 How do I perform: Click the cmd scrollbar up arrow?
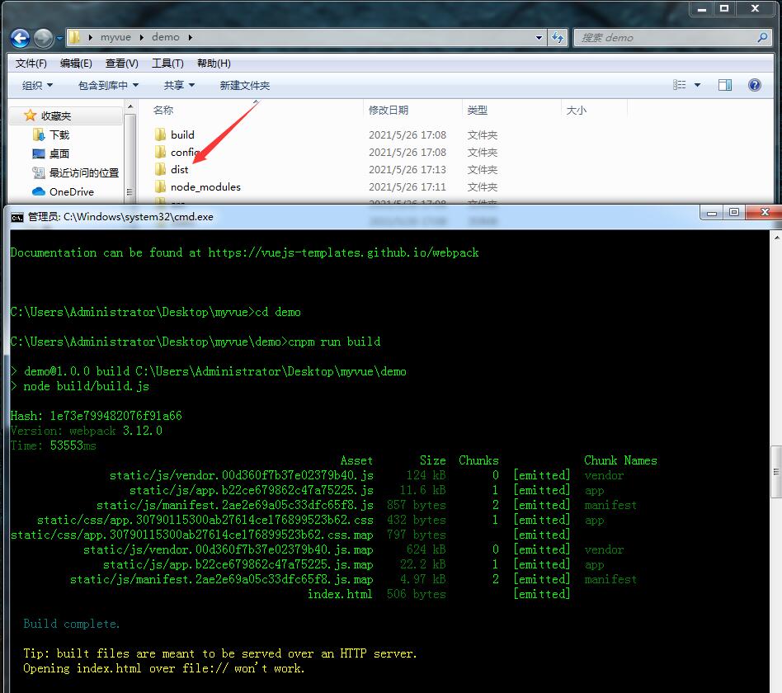point(776,238)
